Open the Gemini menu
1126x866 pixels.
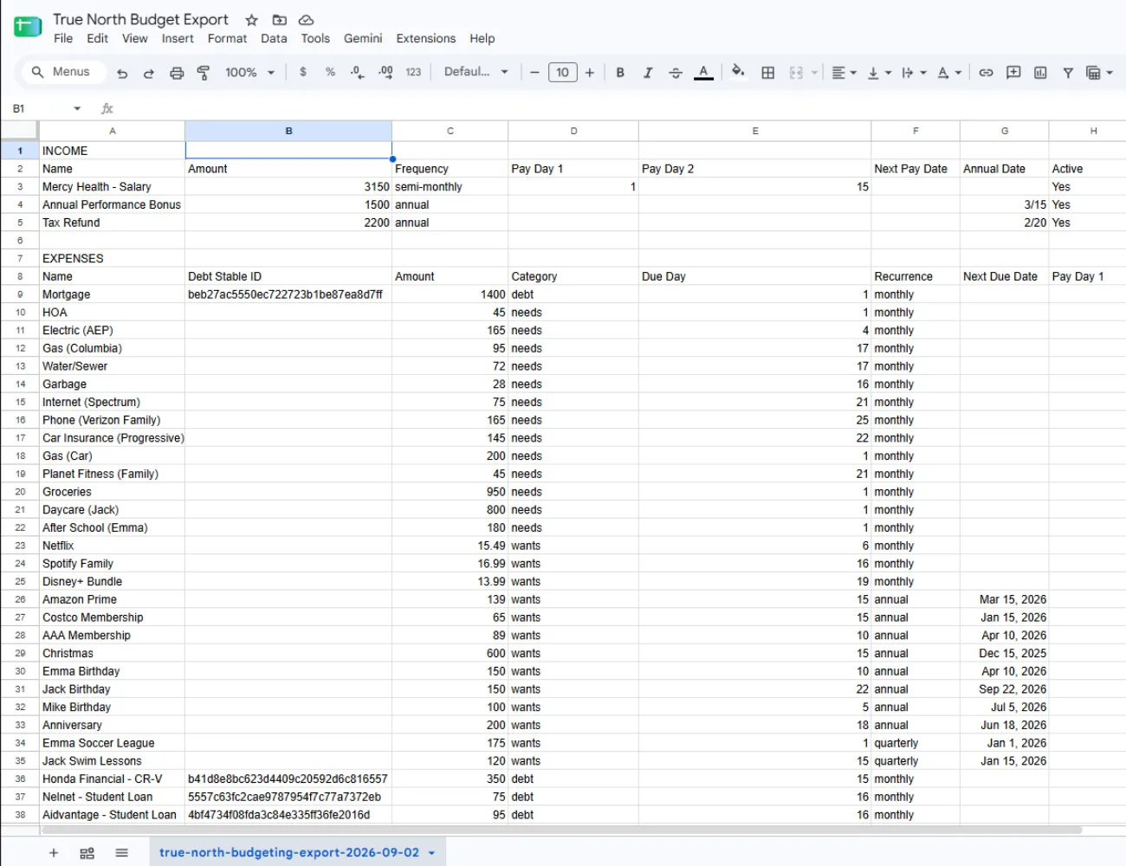[363, 38]
